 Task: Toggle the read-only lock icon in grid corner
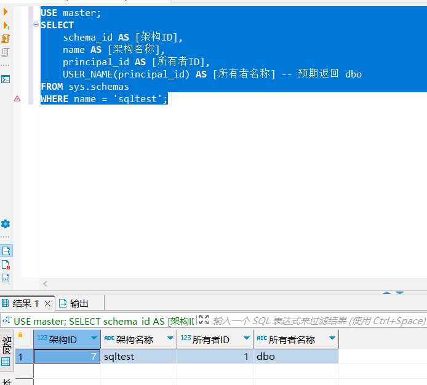tap(20, 335)
